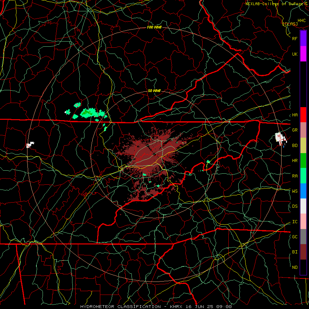Screen dimensions: 309x309
Task: Click the blue WS wet snow swatch
Action: 303,191
